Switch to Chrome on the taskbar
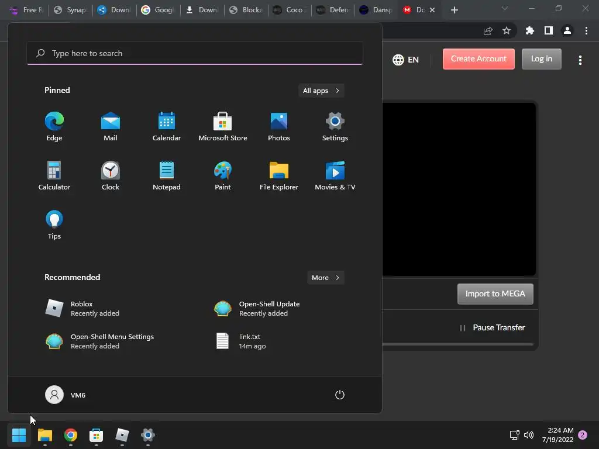Image resolution: width=599 pixels, height=449 pixels. [x=71, y=435]
